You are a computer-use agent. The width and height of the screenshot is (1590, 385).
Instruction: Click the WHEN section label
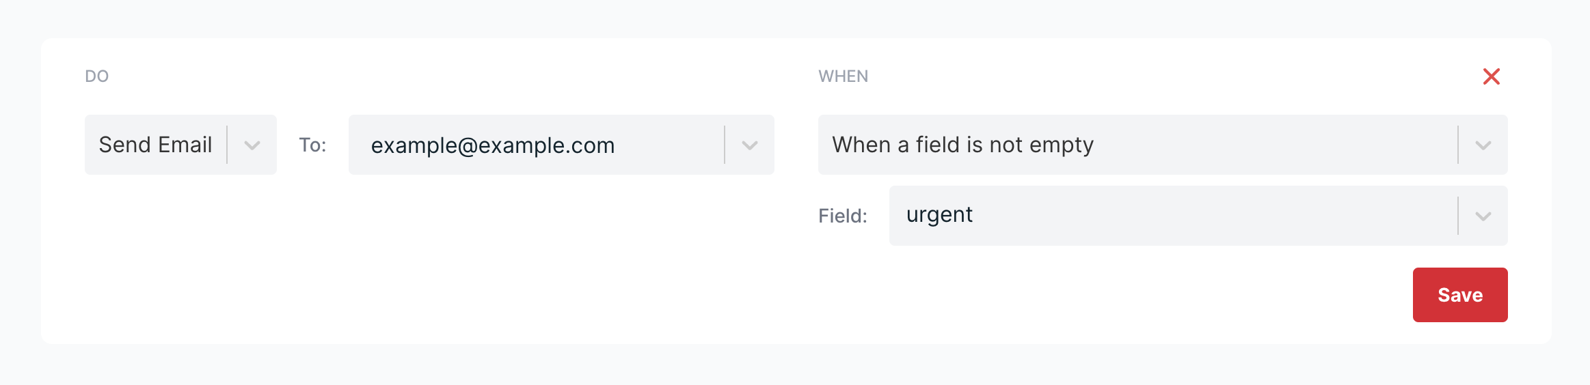[x=843, y=76]
